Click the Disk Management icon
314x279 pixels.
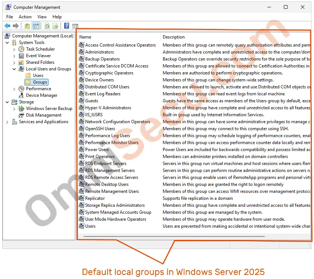[21, 115]
